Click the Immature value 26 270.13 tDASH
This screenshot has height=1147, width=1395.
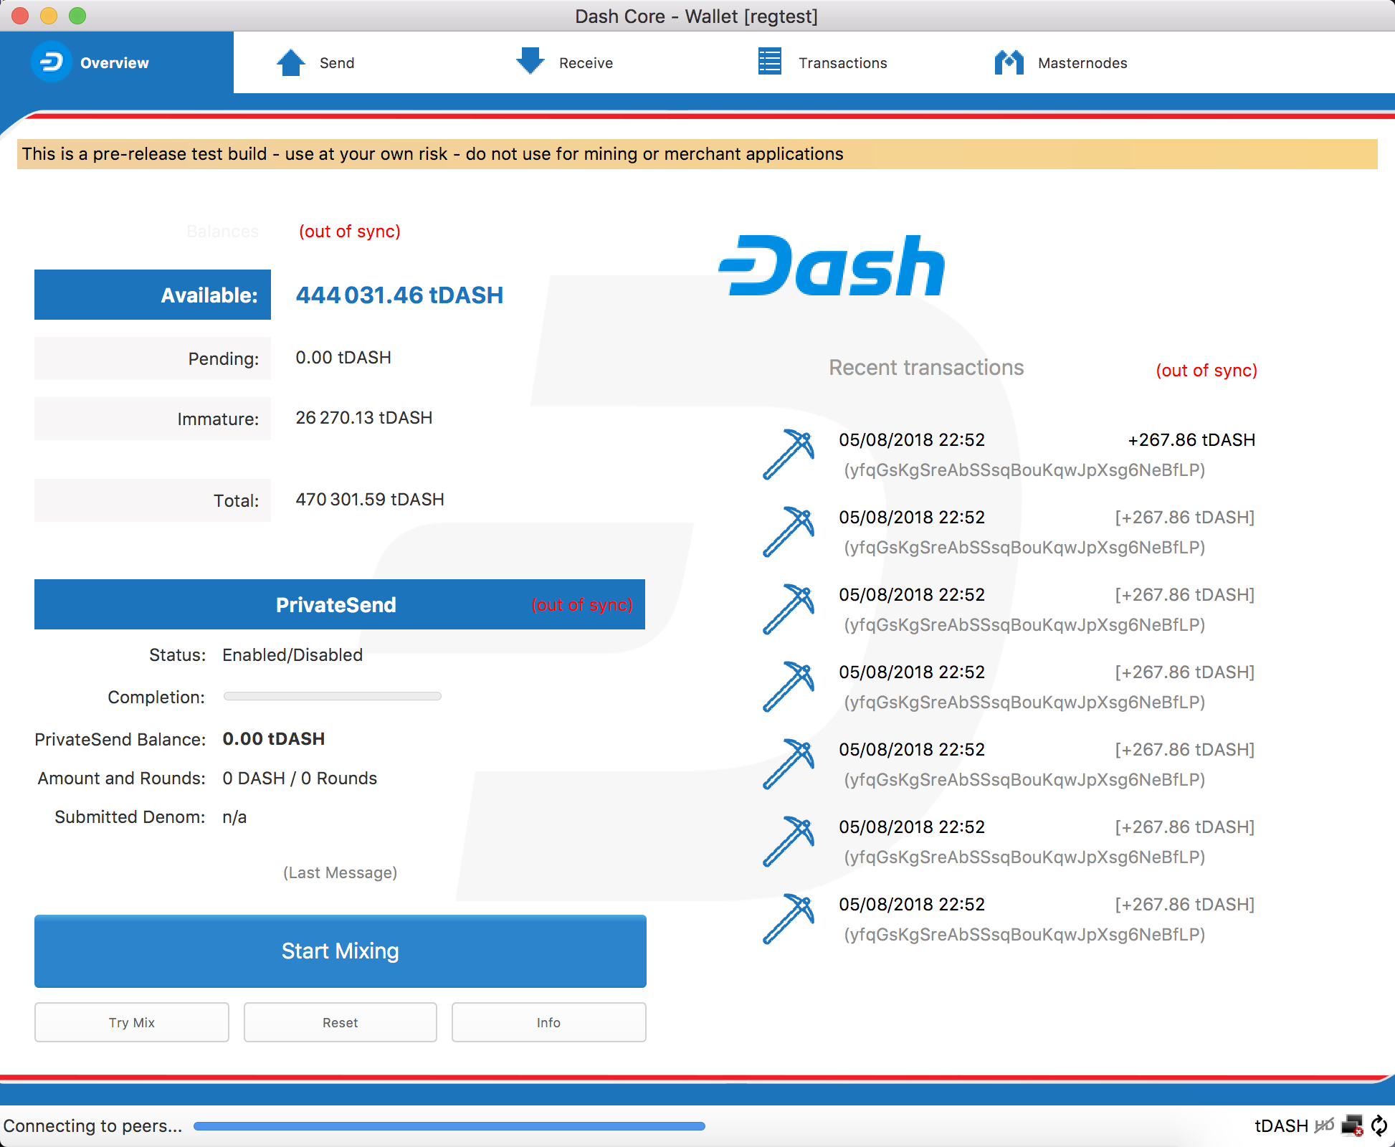coord(364,418)
